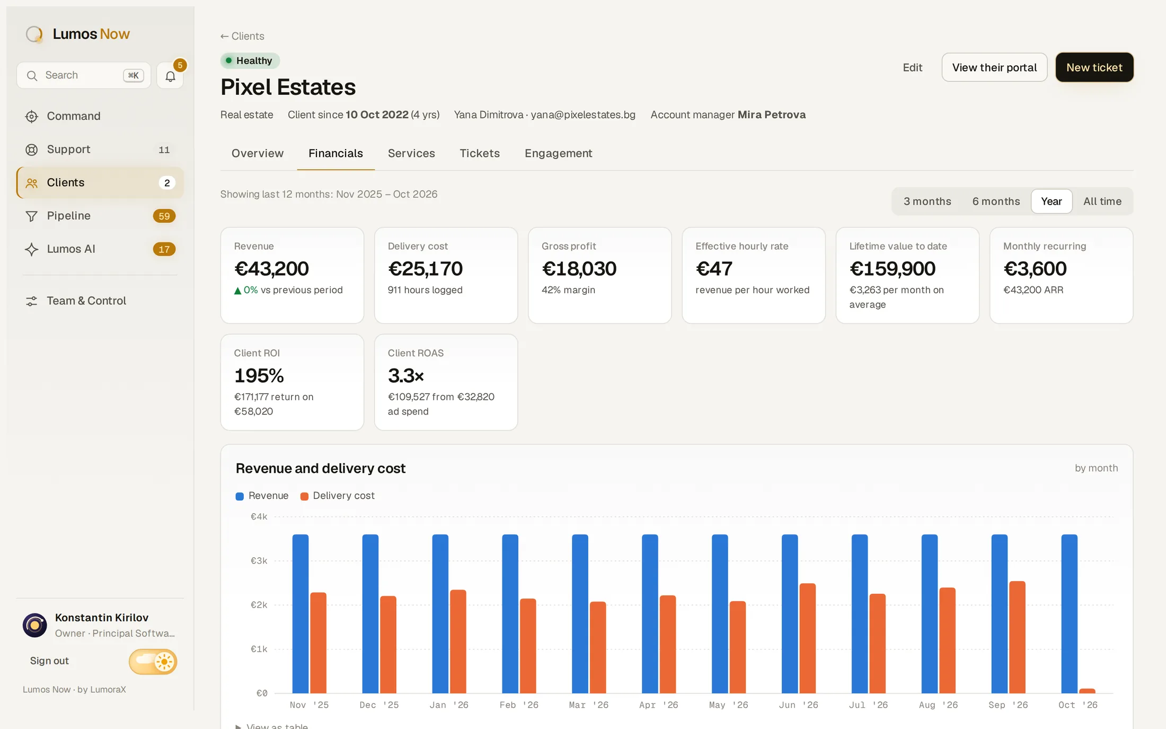Click the Lumos Now logo icon
The height and width of the screenshot is (729, 1166).
click(34, 34)
